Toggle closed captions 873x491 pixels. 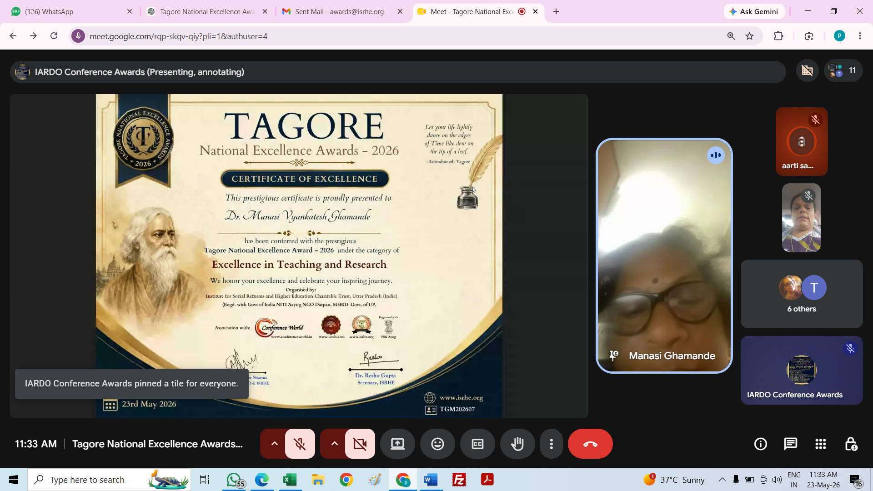coord(477,444)
